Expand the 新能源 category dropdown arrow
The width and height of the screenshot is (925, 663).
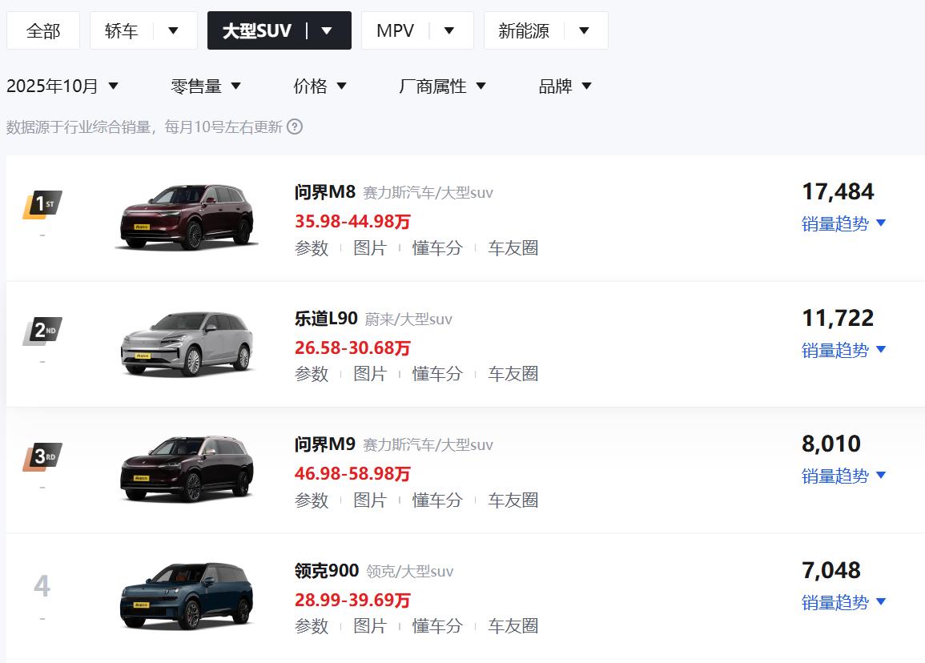tap(584, 30)
